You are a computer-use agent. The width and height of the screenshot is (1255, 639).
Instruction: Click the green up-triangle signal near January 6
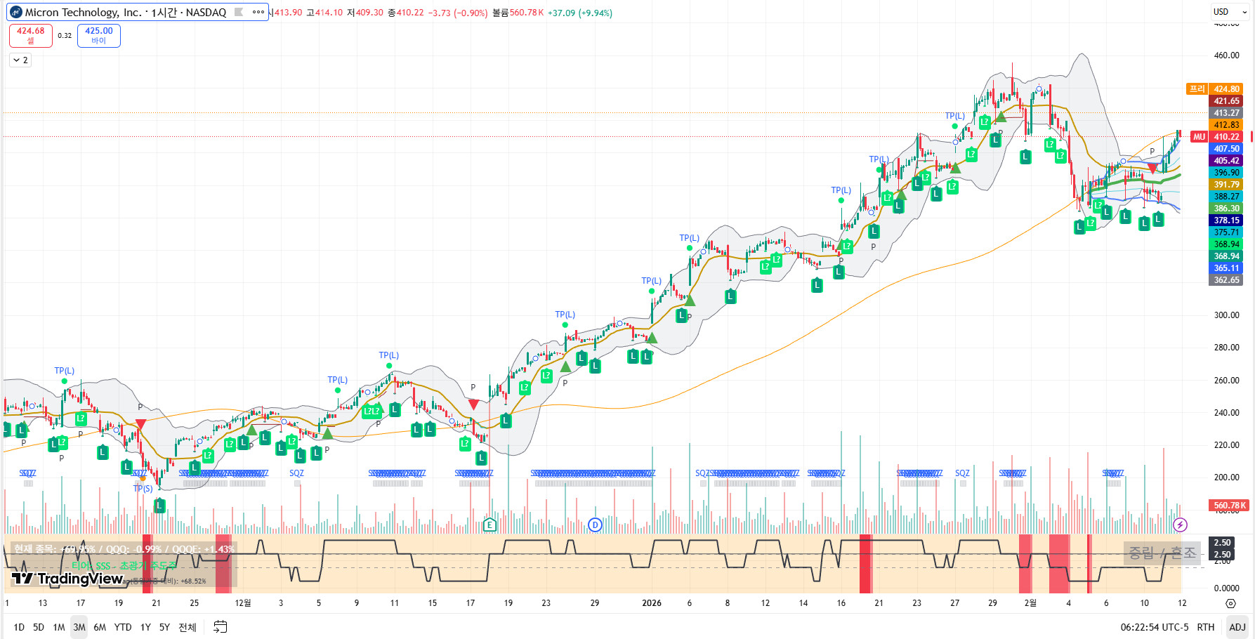tap(690, 301)
